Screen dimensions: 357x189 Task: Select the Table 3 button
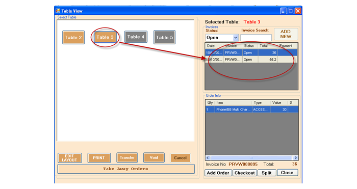pyautogui.click(x=105, y=37)
